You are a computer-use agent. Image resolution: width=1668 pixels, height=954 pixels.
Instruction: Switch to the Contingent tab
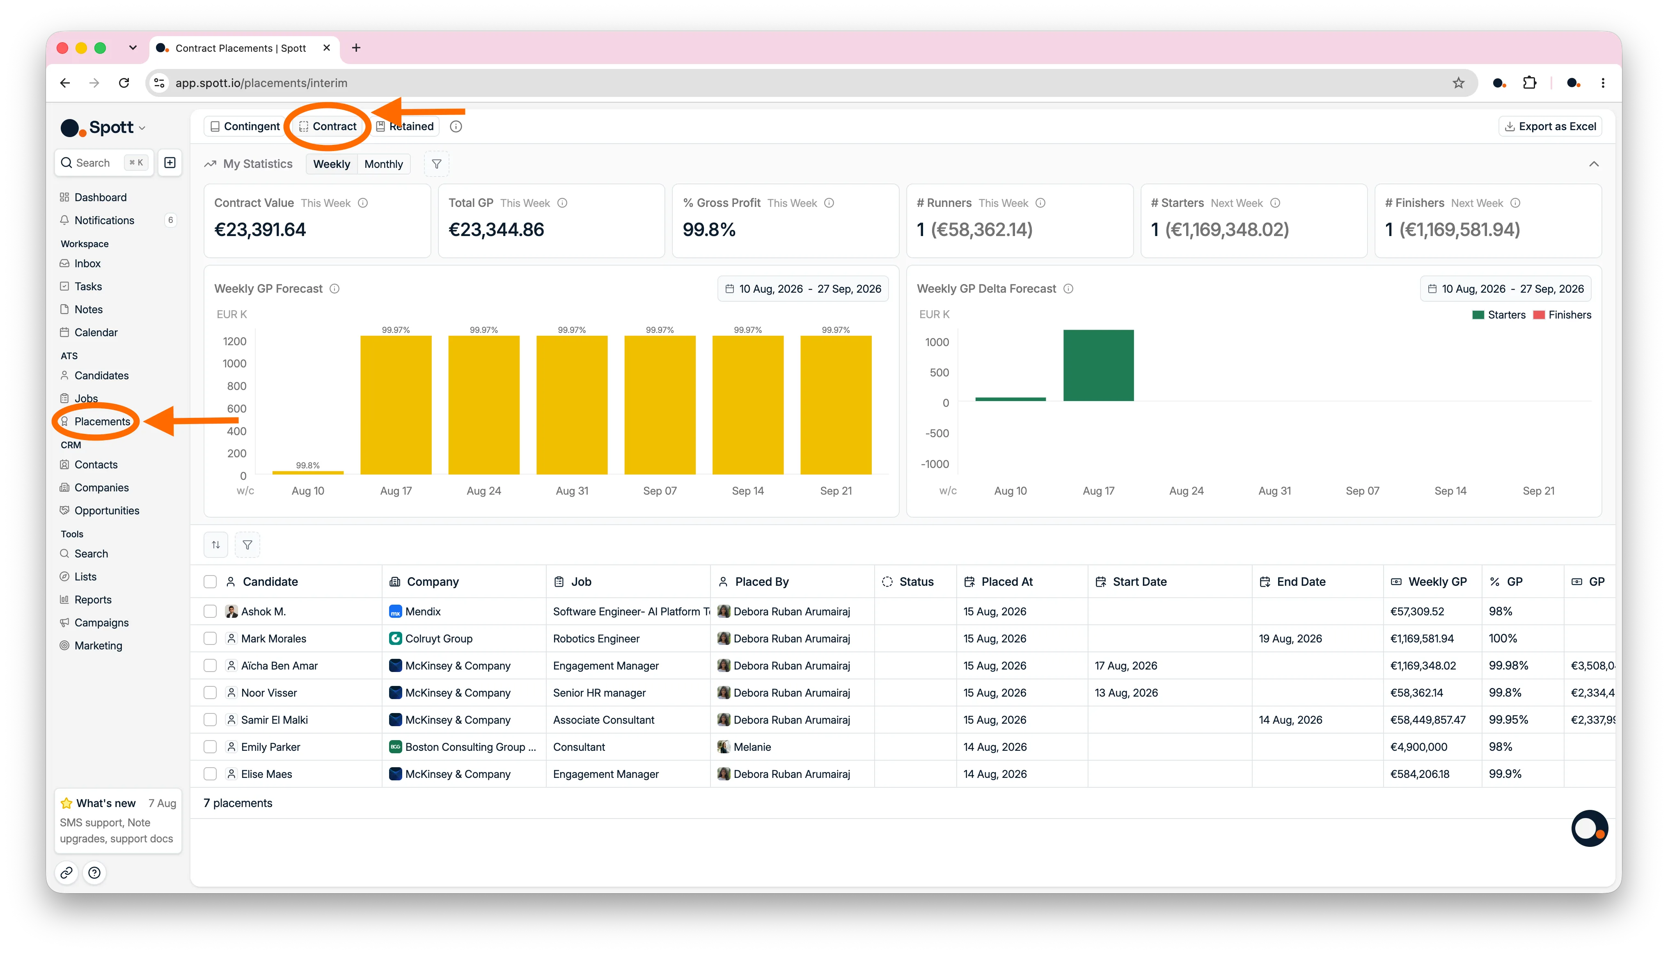[x=244, y=126]
